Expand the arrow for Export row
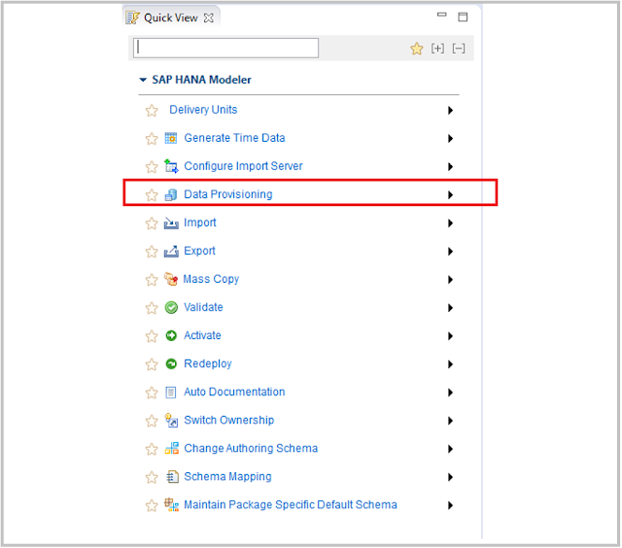Screen dimensions: 622x548 click(x=450, y=252)
